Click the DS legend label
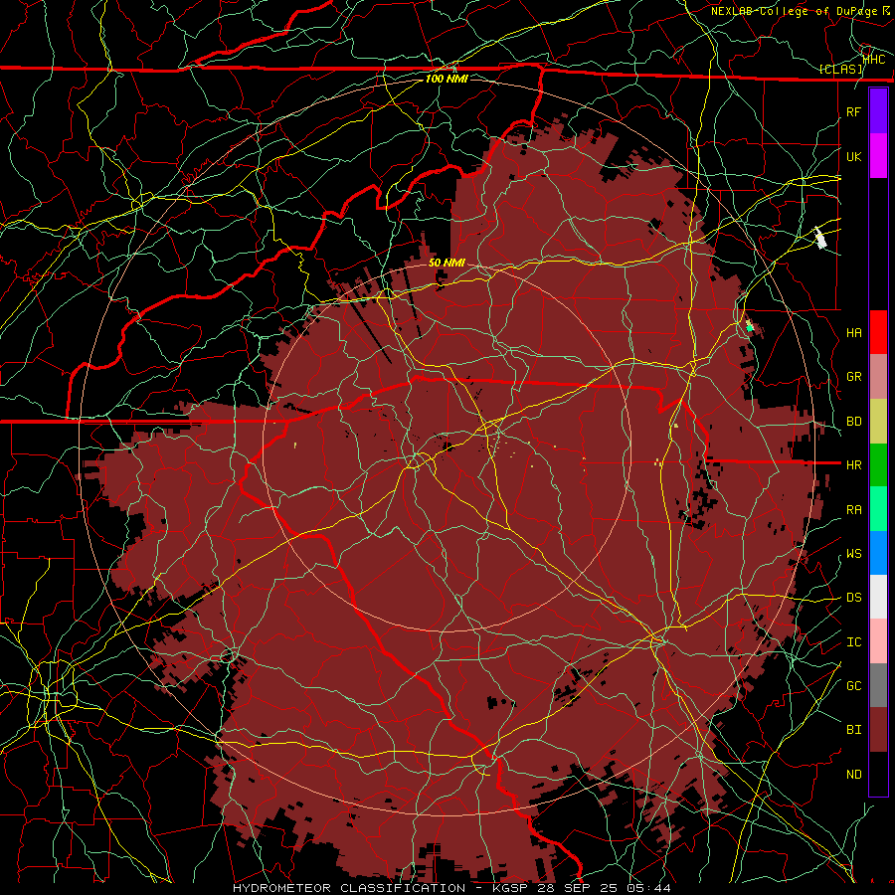 tap(853, 598)
